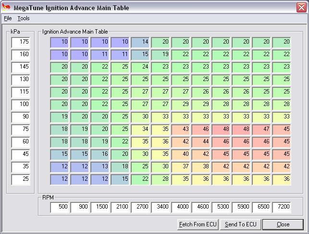The height and width of the screenshot is (234, 309).
Task: Select the 7200 RPM input field
Action: click(x=282, y=207)
